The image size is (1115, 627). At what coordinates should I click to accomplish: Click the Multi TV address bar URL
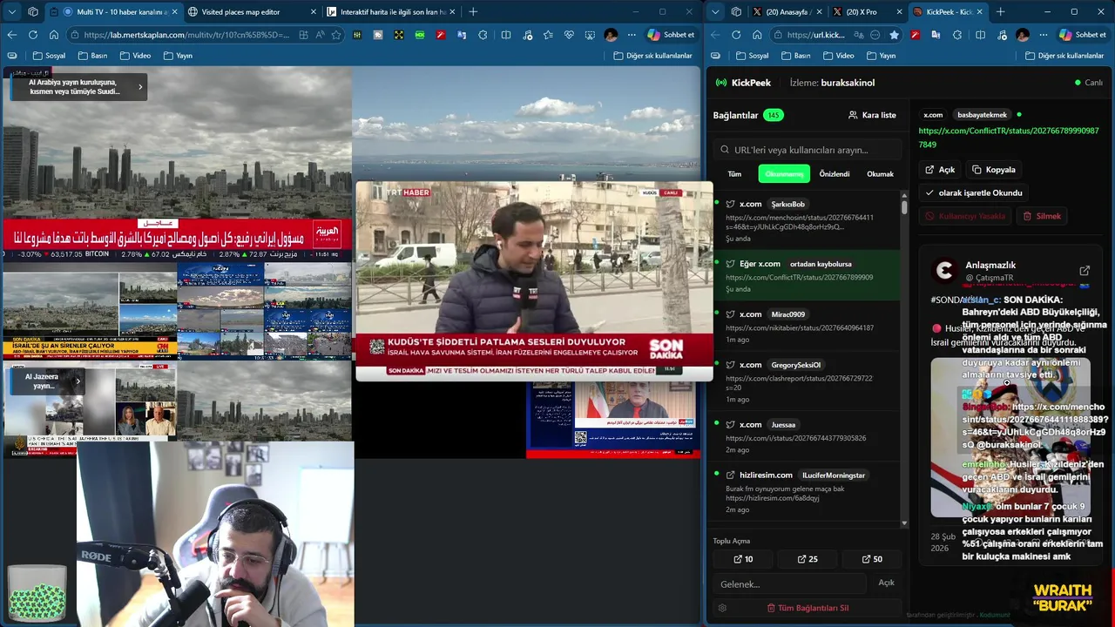[x=186, y=35]
